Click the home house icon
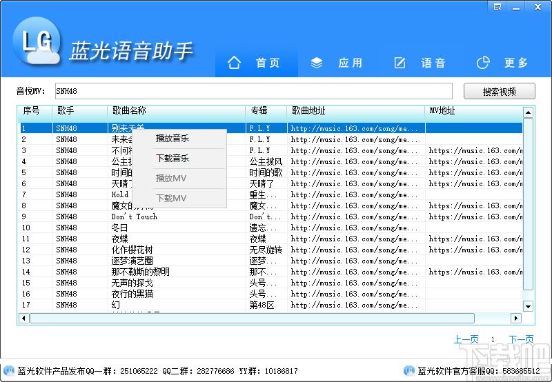Image resolution: width=552 pixels, height=382 pixels. point(234,63)
